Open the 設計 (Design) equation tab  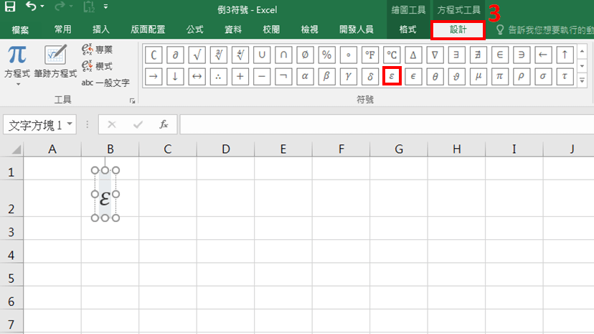458,29
